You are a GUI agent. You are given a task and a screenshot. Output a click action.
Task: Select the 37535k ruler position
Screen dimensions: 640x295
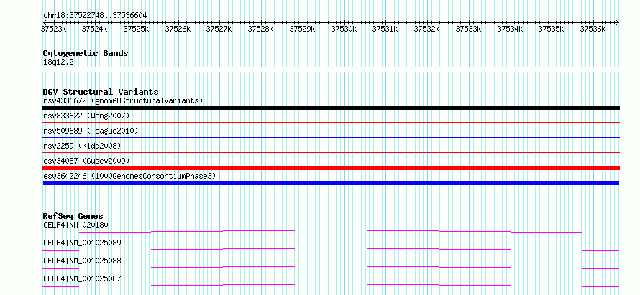coord(551,29)
